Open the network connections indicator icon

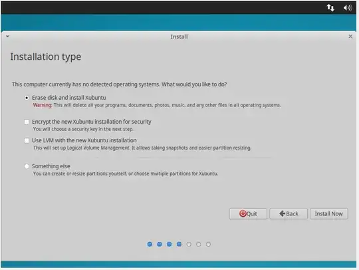point(330,8)
